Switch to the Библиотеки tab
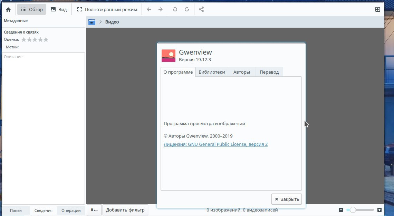The image size is (394, 216). [x=212, y=72]
